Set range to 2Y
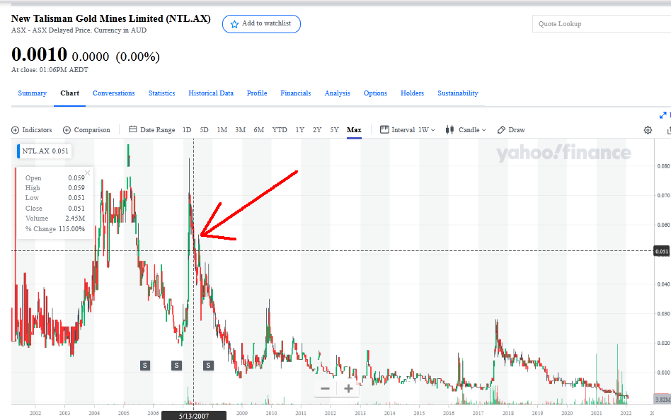Screen dimensions: 671x420 [x=316, y=130]
